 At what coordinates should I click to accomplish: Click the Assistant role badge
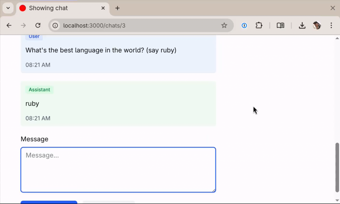pos(39,90)
